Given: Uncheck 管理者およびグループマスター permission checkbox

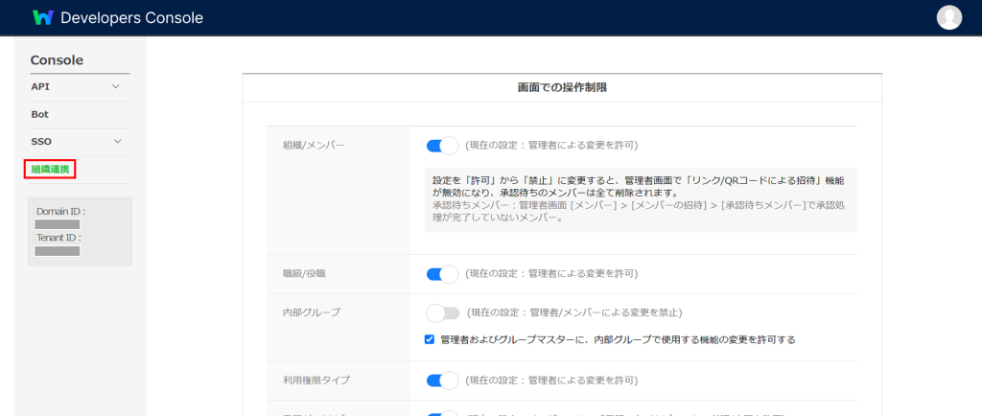Looking at the screenshot, I should [x=430, y=339].
